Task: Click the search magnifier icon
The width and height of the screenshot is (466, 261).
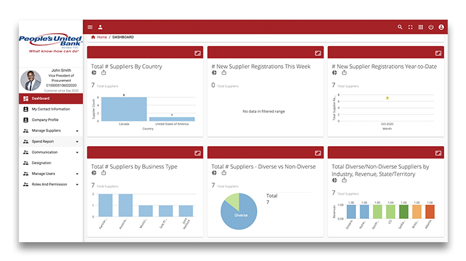Action: [x=400, y=27]
